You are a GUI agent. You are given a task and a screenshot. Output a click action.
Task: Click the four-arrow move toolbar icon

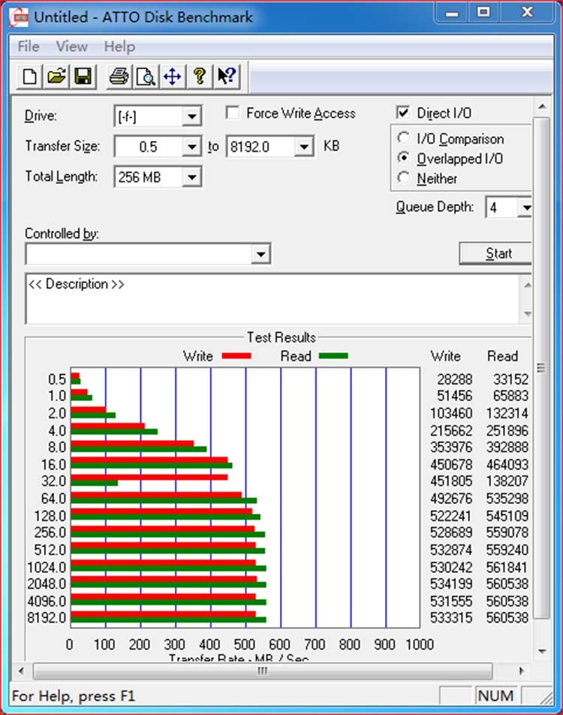(x=172, y=76)
